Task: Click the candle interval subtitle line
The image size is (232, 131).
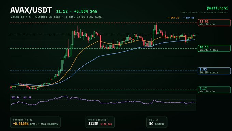Action: coord(56,17)
